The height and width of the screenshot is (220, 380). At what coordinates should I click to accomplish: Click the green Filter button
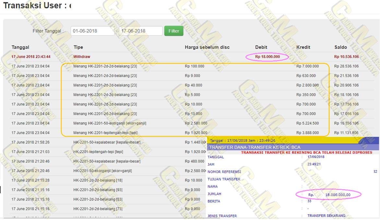tap(173, 31)
